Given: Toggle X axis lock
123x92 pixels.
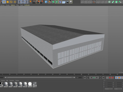Looking at the screenshot, I should (19, 2).
